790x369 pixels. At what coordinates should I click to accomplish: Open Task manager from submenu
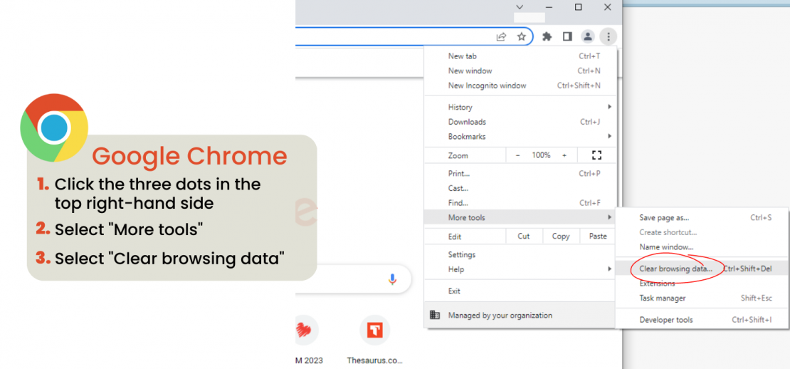tap(701, 298)
